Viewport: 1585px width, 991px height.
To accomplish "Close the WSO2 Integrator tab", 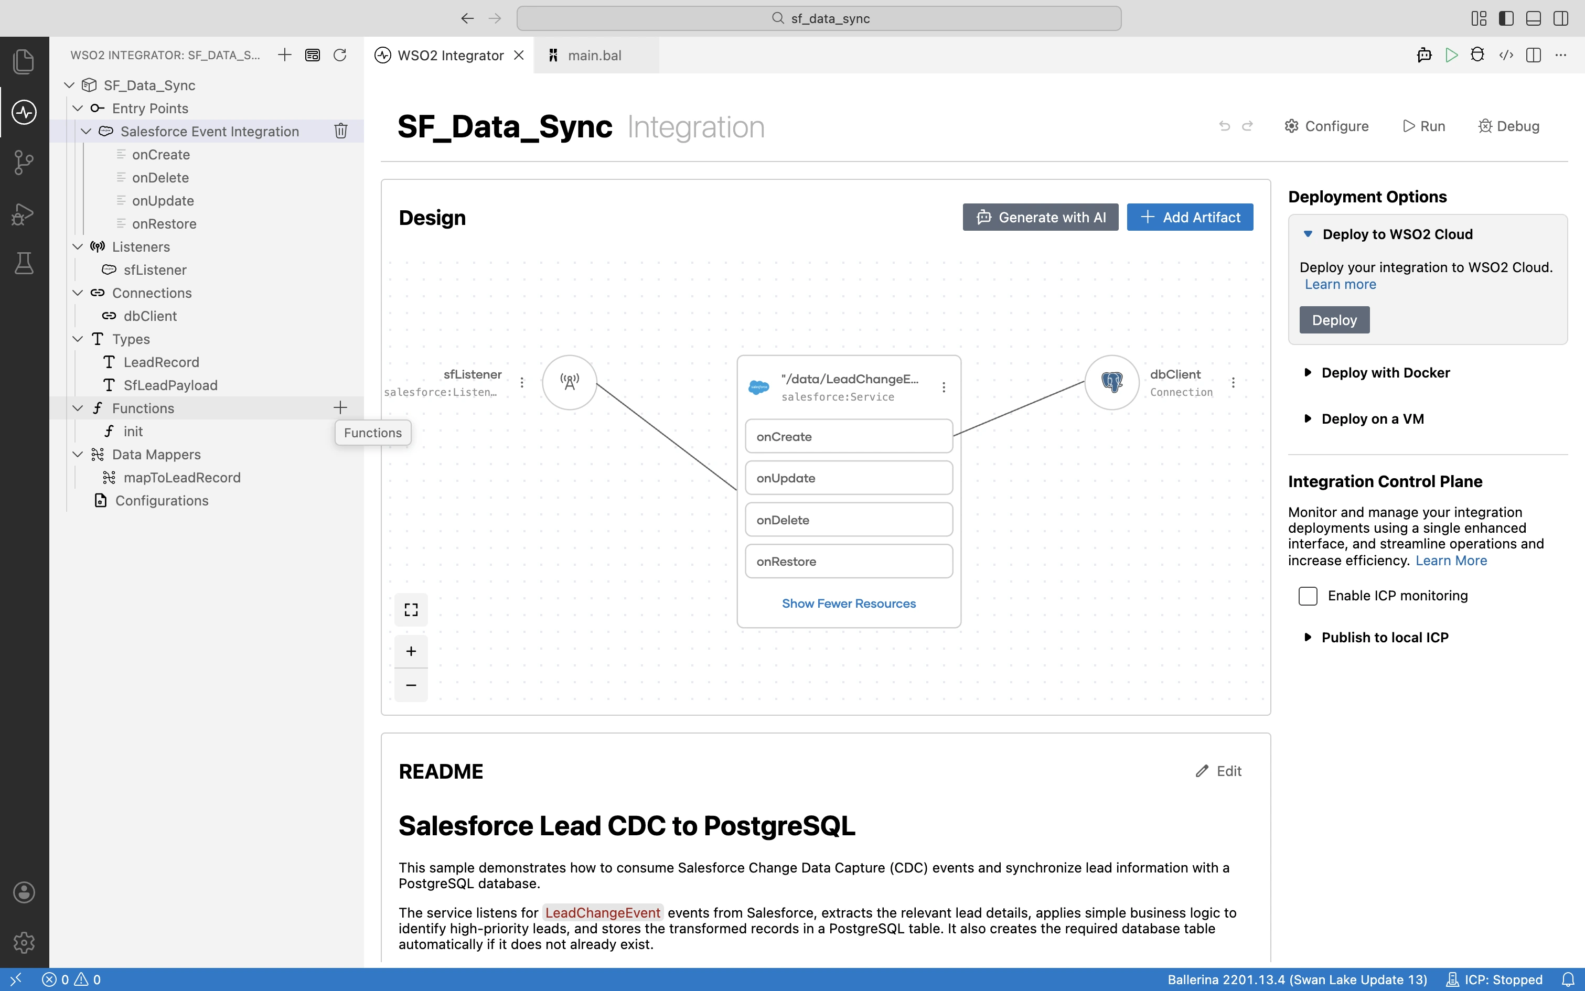I will (x=519, y=55).
